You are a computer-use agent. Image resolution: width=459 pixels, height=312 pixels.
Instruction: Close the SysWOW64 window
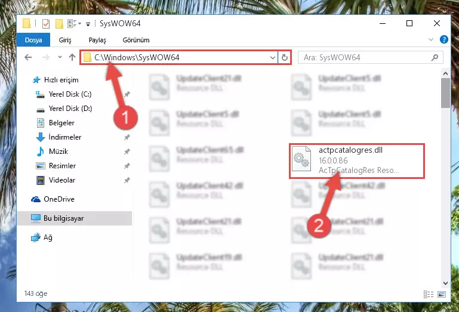[437, 23]
